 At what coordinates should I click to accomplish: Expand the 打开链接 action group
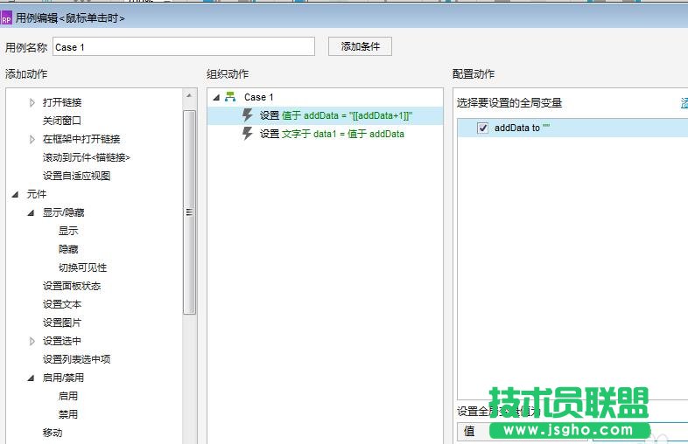point(32,102)
